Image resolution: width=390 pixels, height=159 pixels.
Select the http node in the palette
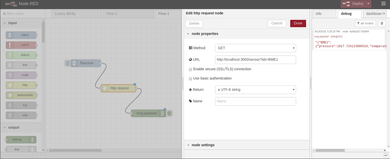pos(21,85)
